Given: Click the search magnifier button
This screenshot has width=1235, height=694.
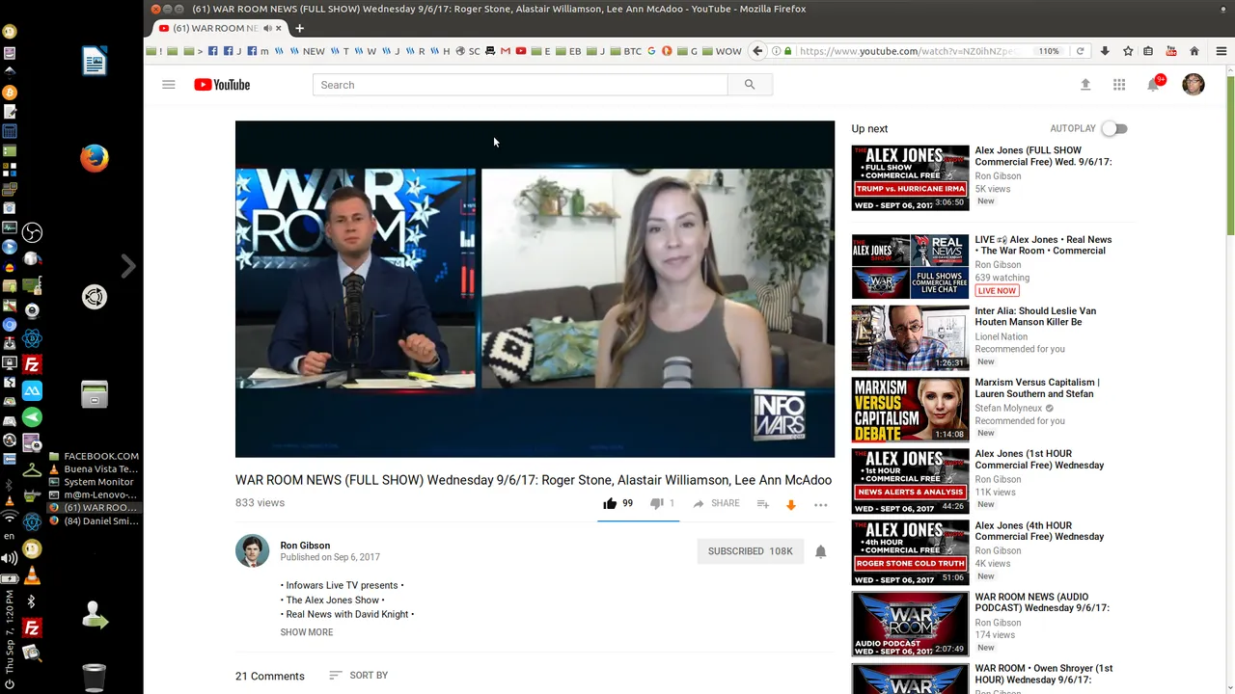Looking at the screenshot, I should tap(750, 85).
